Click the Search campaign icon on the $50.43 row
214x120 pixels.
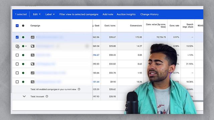point(32,55)
